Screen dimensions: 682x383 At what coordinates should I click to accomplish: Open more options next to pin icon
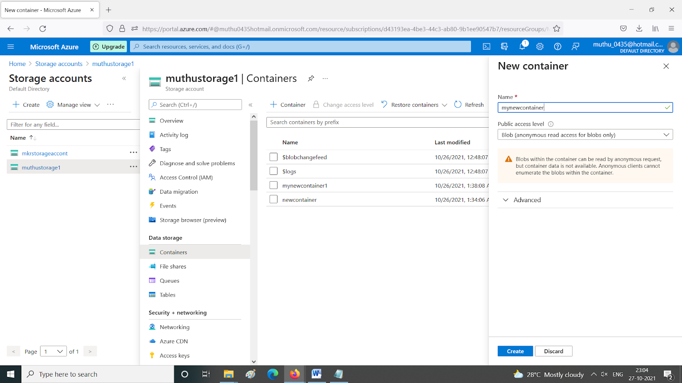[325, 78]
